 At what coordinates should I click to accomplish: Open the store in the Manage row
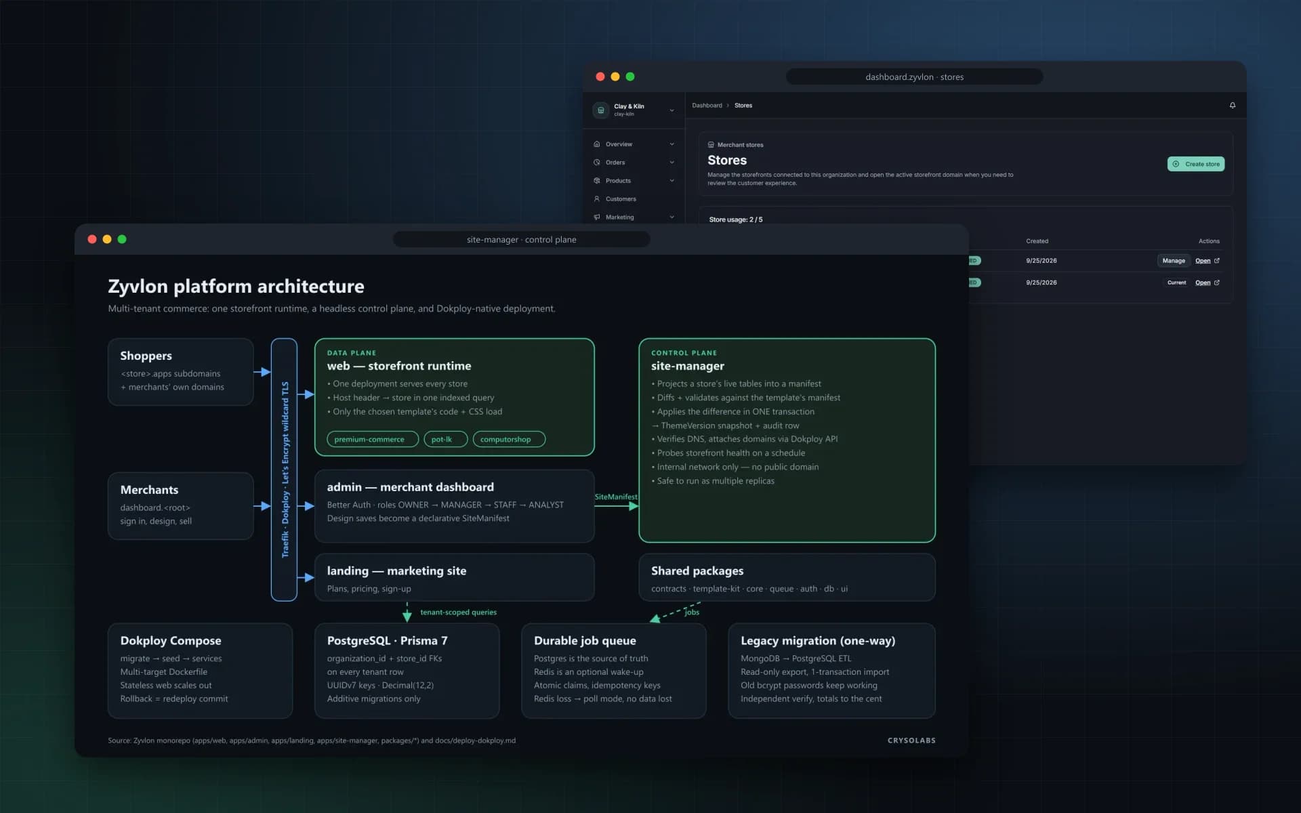1203,261
